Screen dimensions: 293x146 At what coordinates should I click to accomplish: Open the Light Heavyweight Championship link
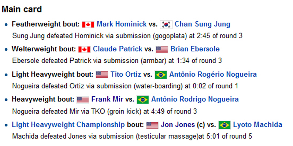(68, 125)
